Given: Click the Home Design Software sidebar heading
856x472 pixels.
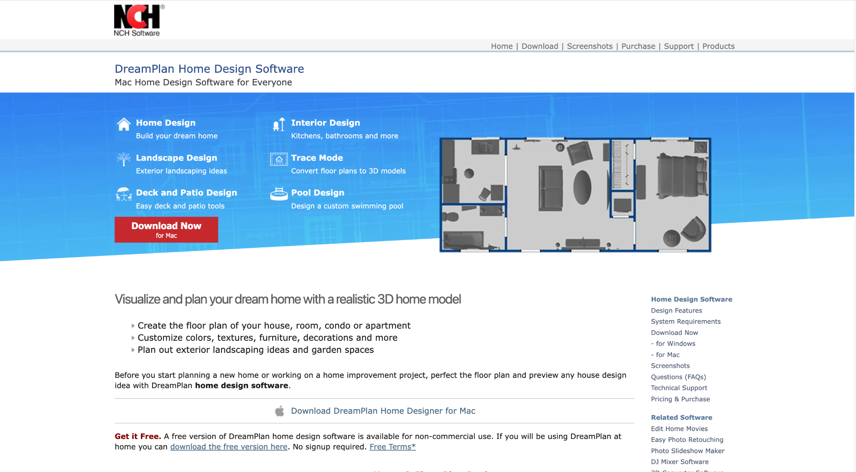Looking at the screenshot, I should coord(691,299).
